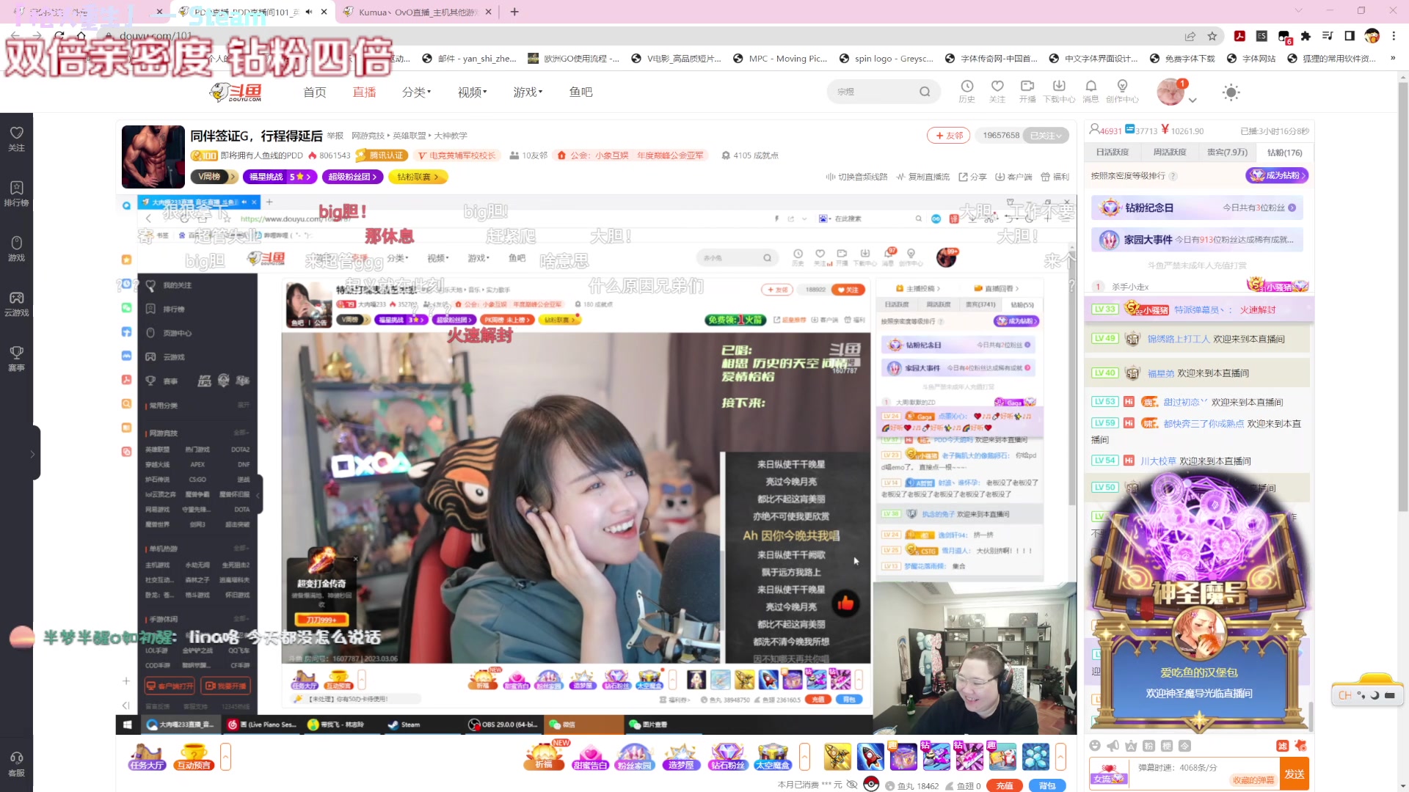Expand the arrow at gift row end

click(x=1060, y=756)
